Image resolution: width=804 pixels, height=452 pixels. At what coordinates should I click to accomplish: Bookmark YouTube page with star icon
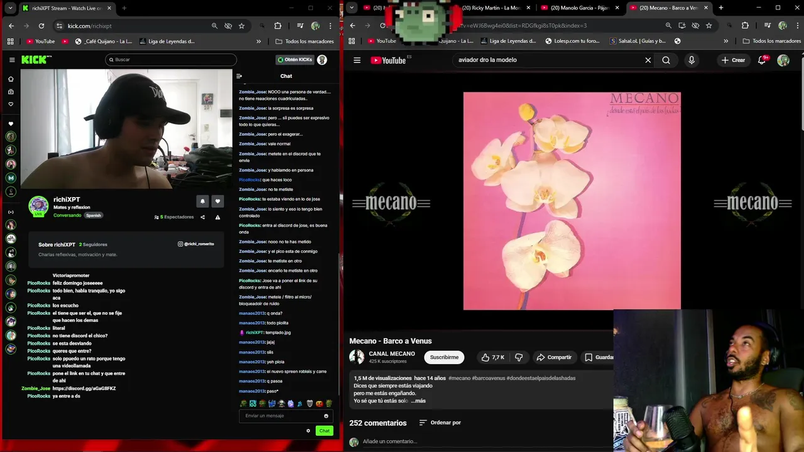[709, 26]
